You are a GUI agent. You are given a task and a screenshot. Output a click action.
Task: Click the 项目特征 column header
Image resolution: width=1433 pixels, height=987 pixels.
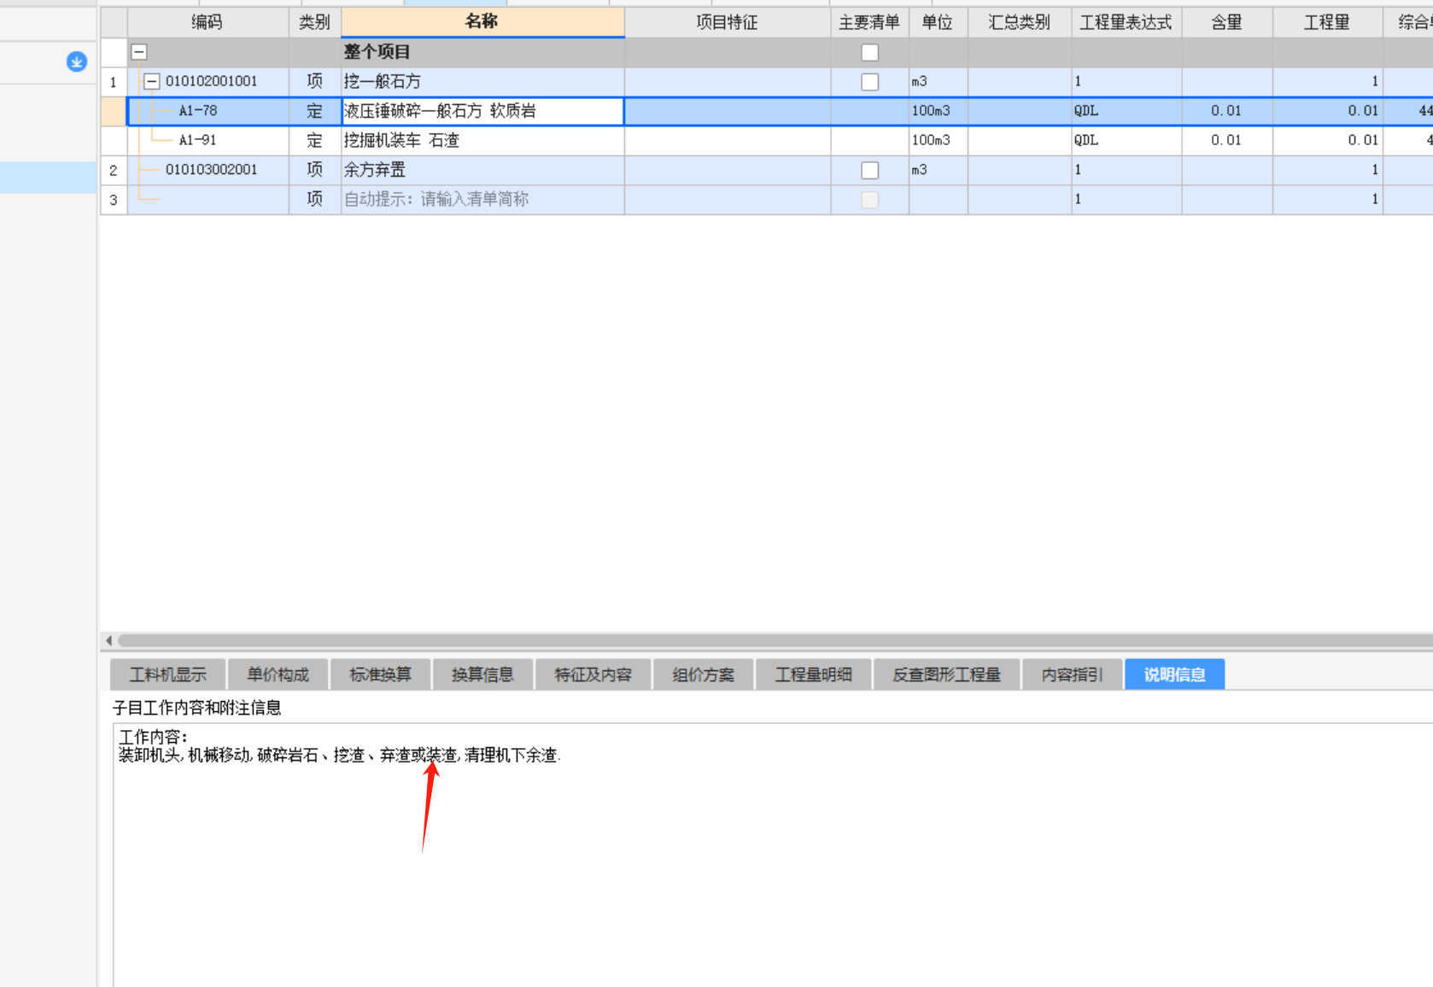[x=727, y=22]
